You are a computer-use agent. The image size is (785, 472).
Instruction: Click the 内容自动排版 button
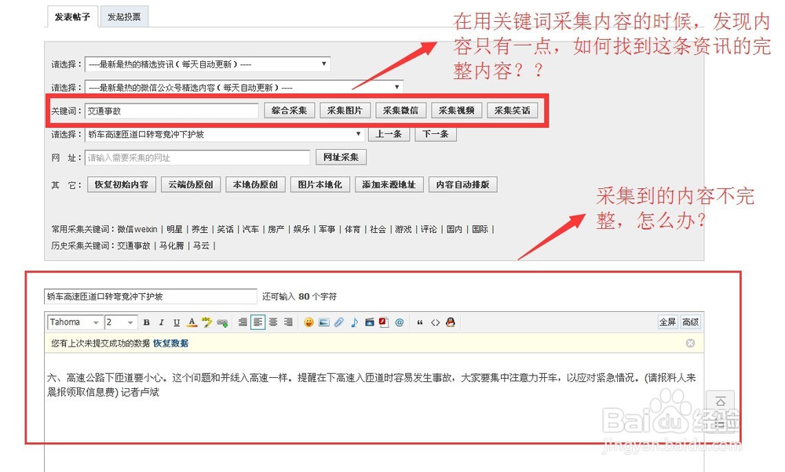463,184
